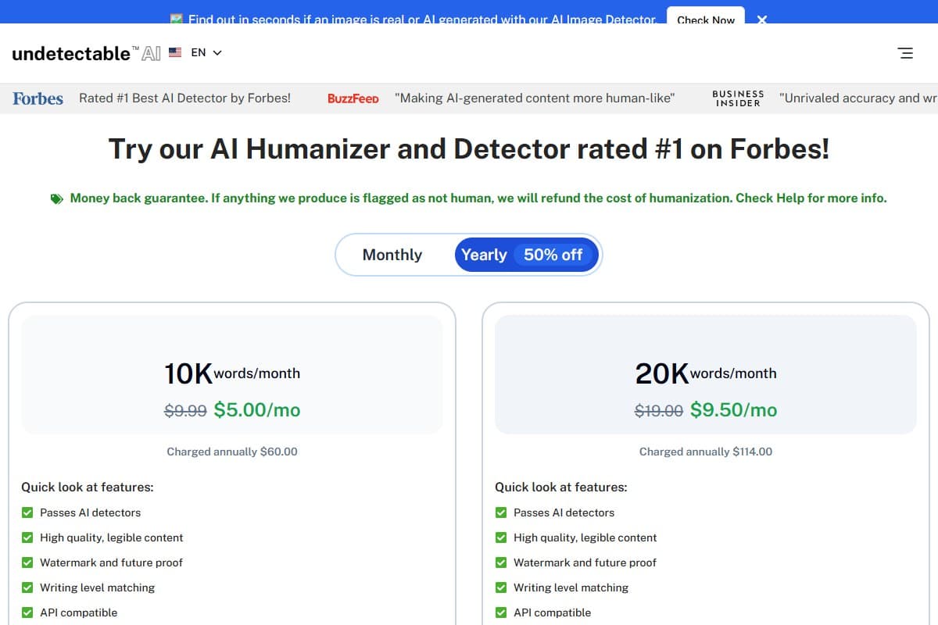Click the check icon for Watermark and future proof in 20K plan
This screenshot has height=625, width=938.
[x=501, y=562]
